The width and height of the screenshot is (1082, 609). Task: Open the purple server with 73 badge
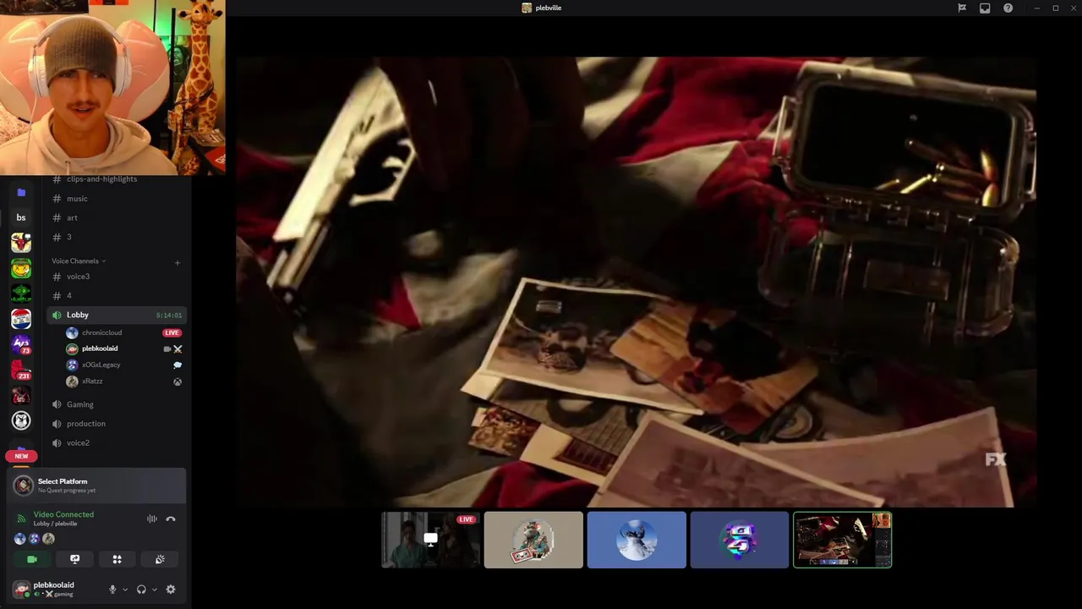pos(21,344)
